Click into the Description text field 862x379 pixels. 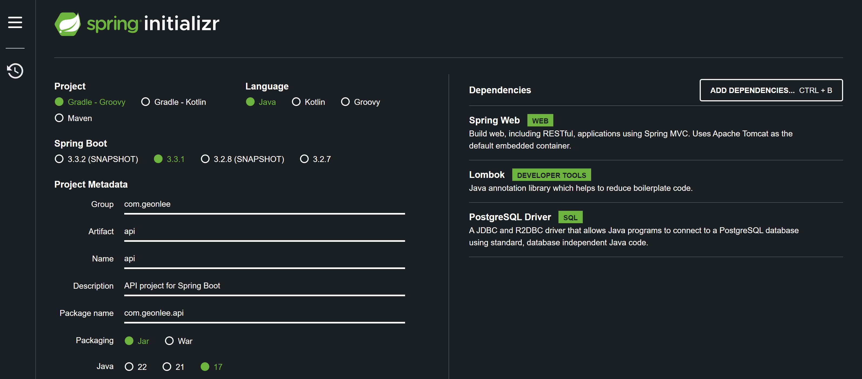(264, 286)
